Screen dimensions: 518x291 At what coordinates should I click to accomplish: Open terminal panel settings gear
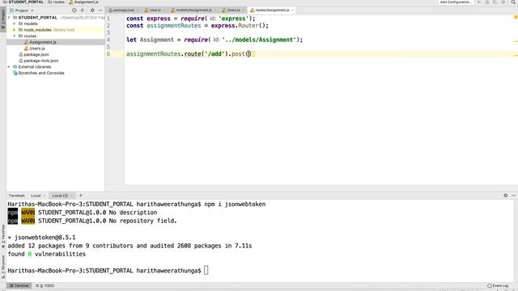505,196
